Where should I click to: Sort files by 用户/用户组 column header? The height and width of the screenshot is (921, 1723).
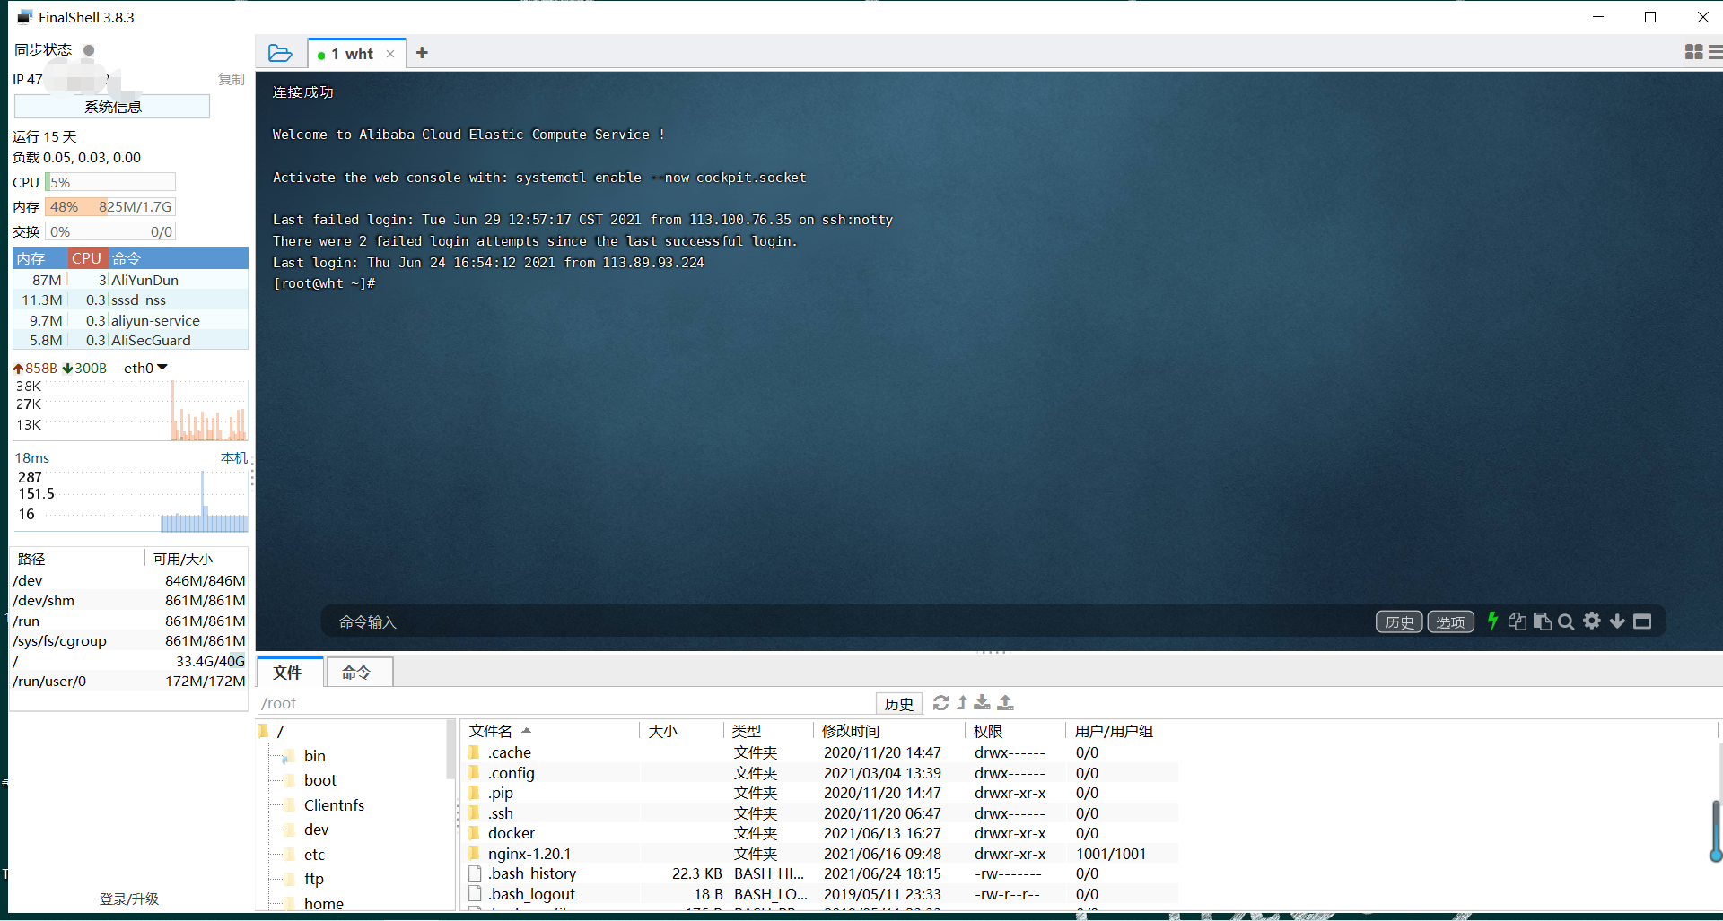pos(1122,731)
